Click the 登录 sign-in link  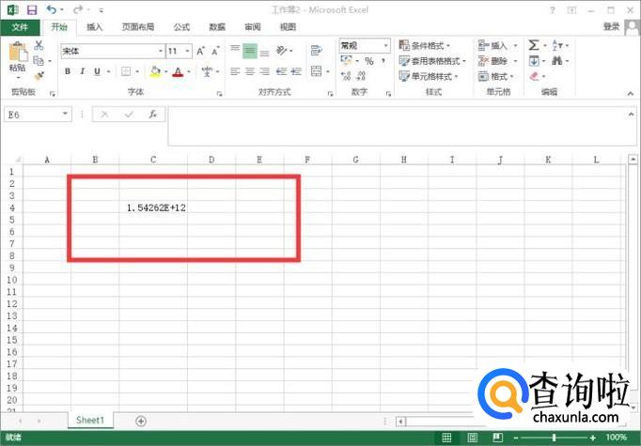611,27
